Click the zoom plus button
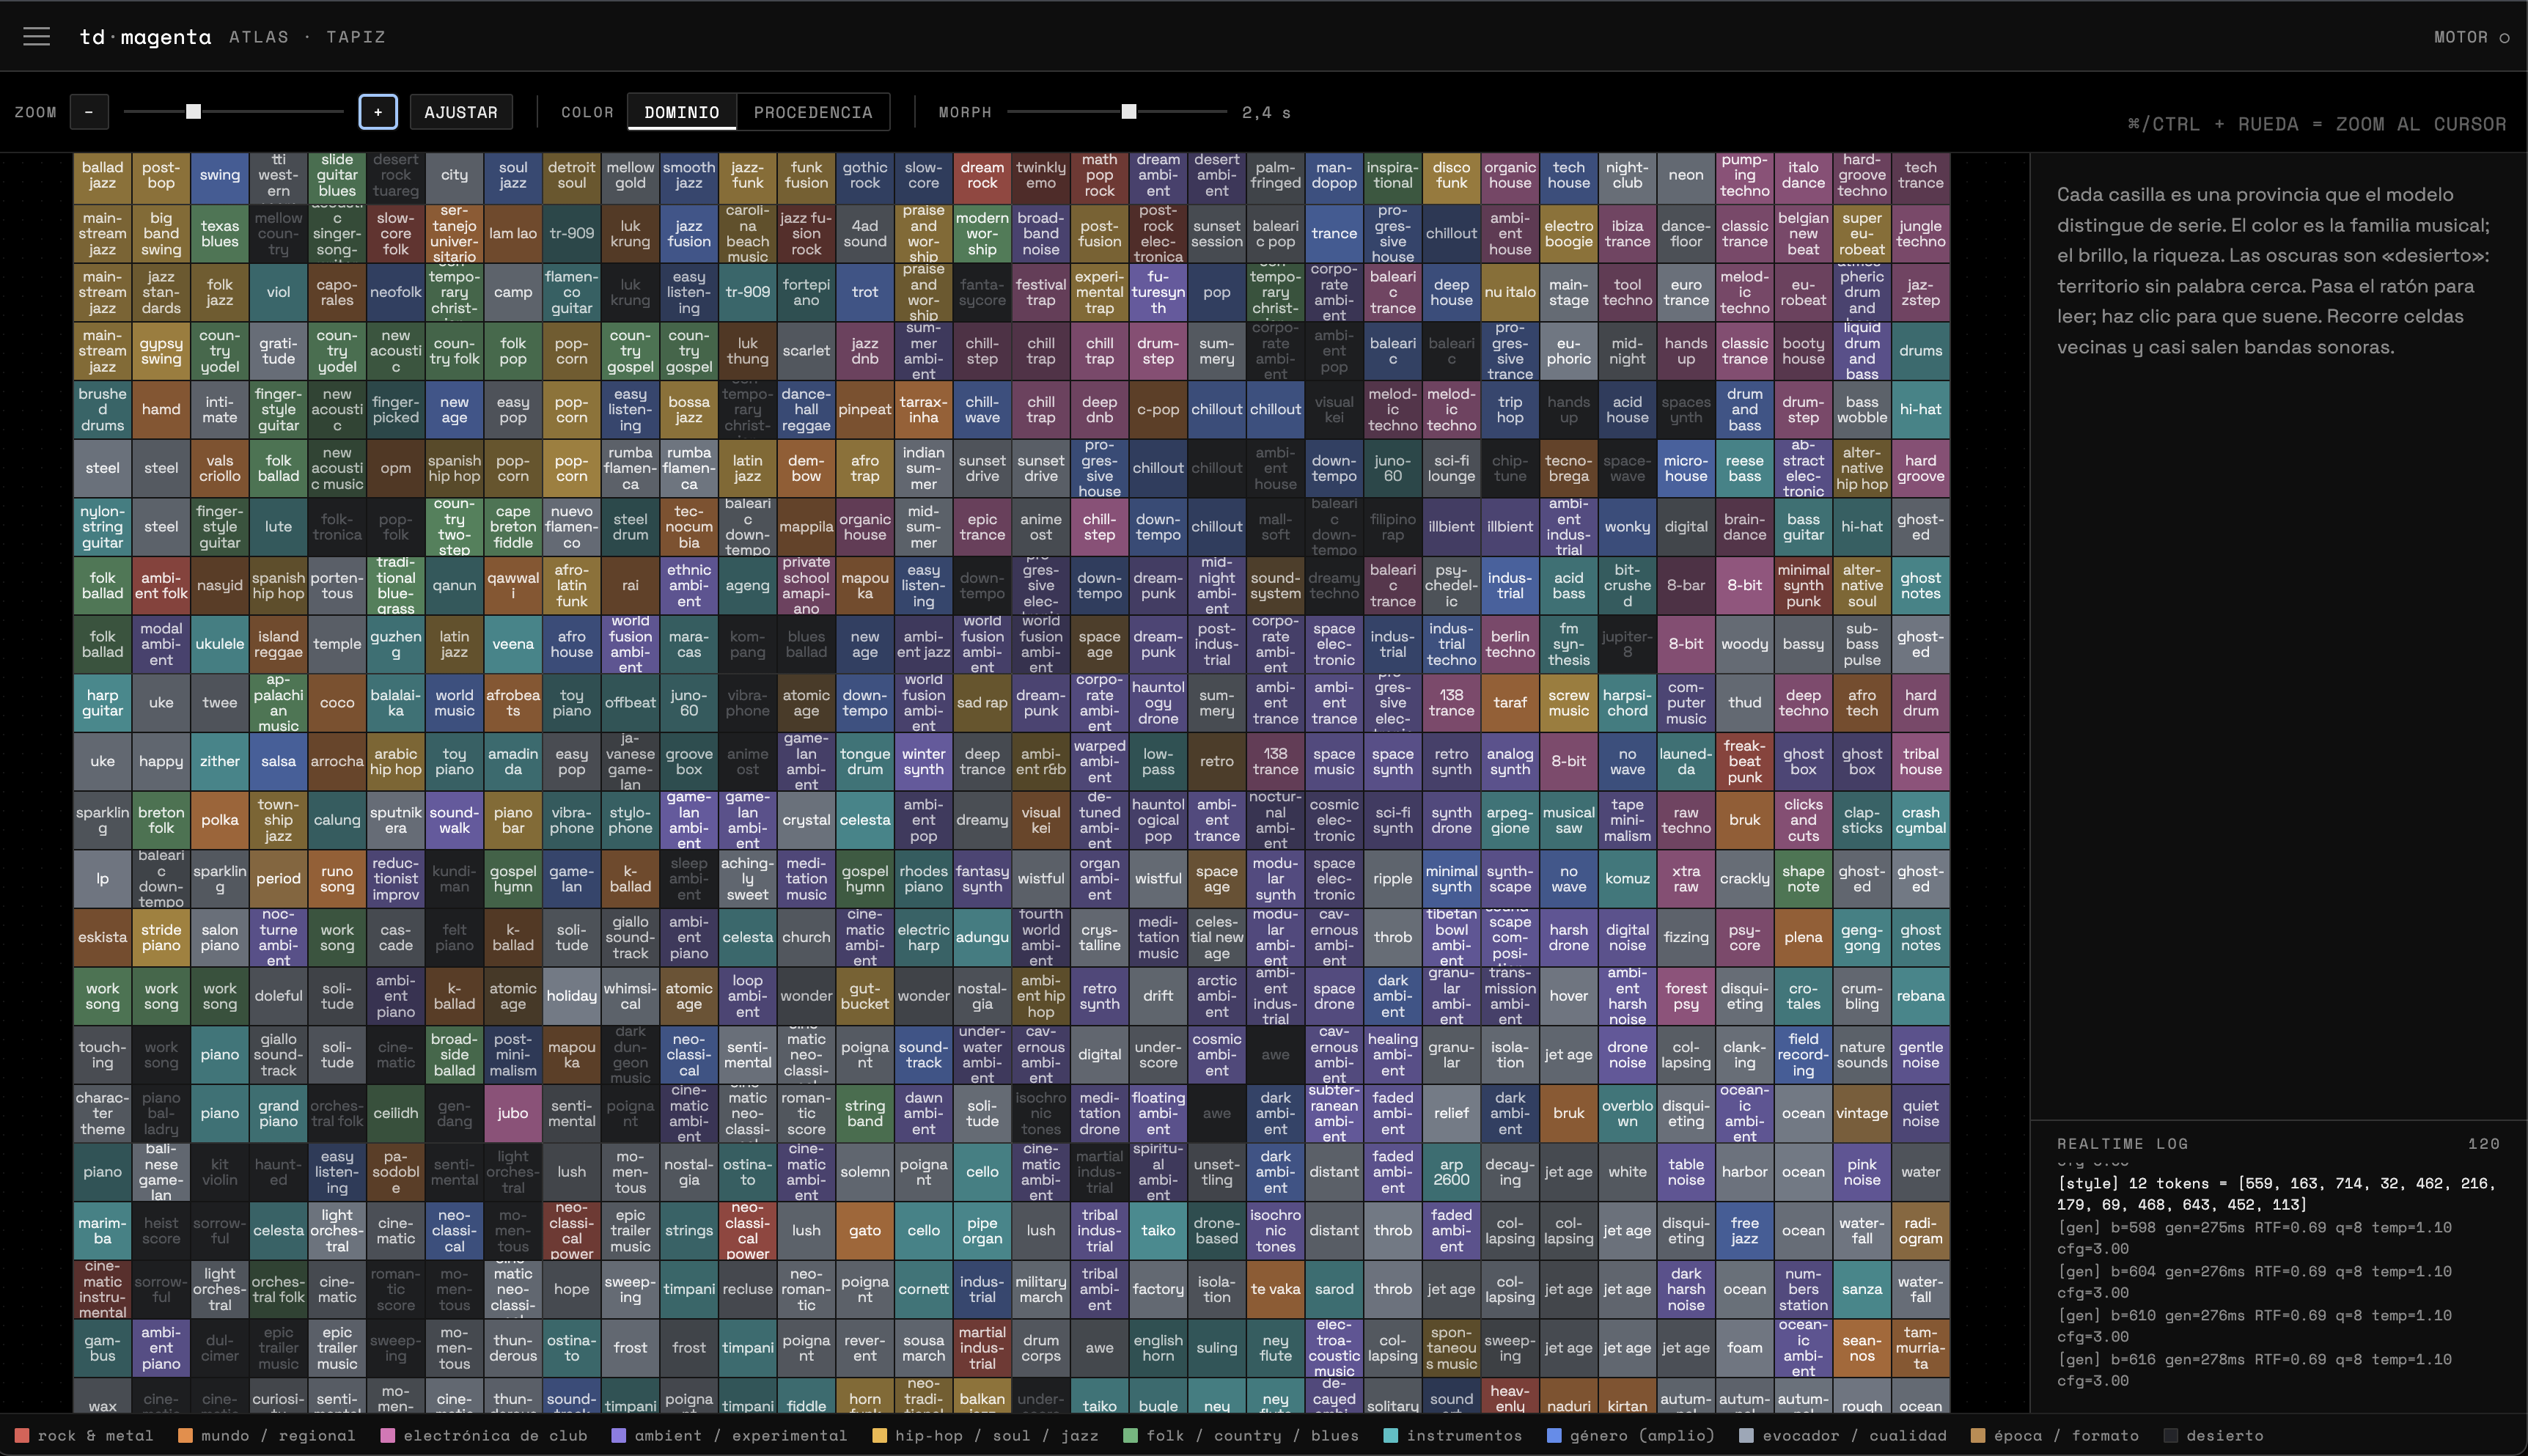Viewport: 2528px width, 1456px height. tap(378, 112)
